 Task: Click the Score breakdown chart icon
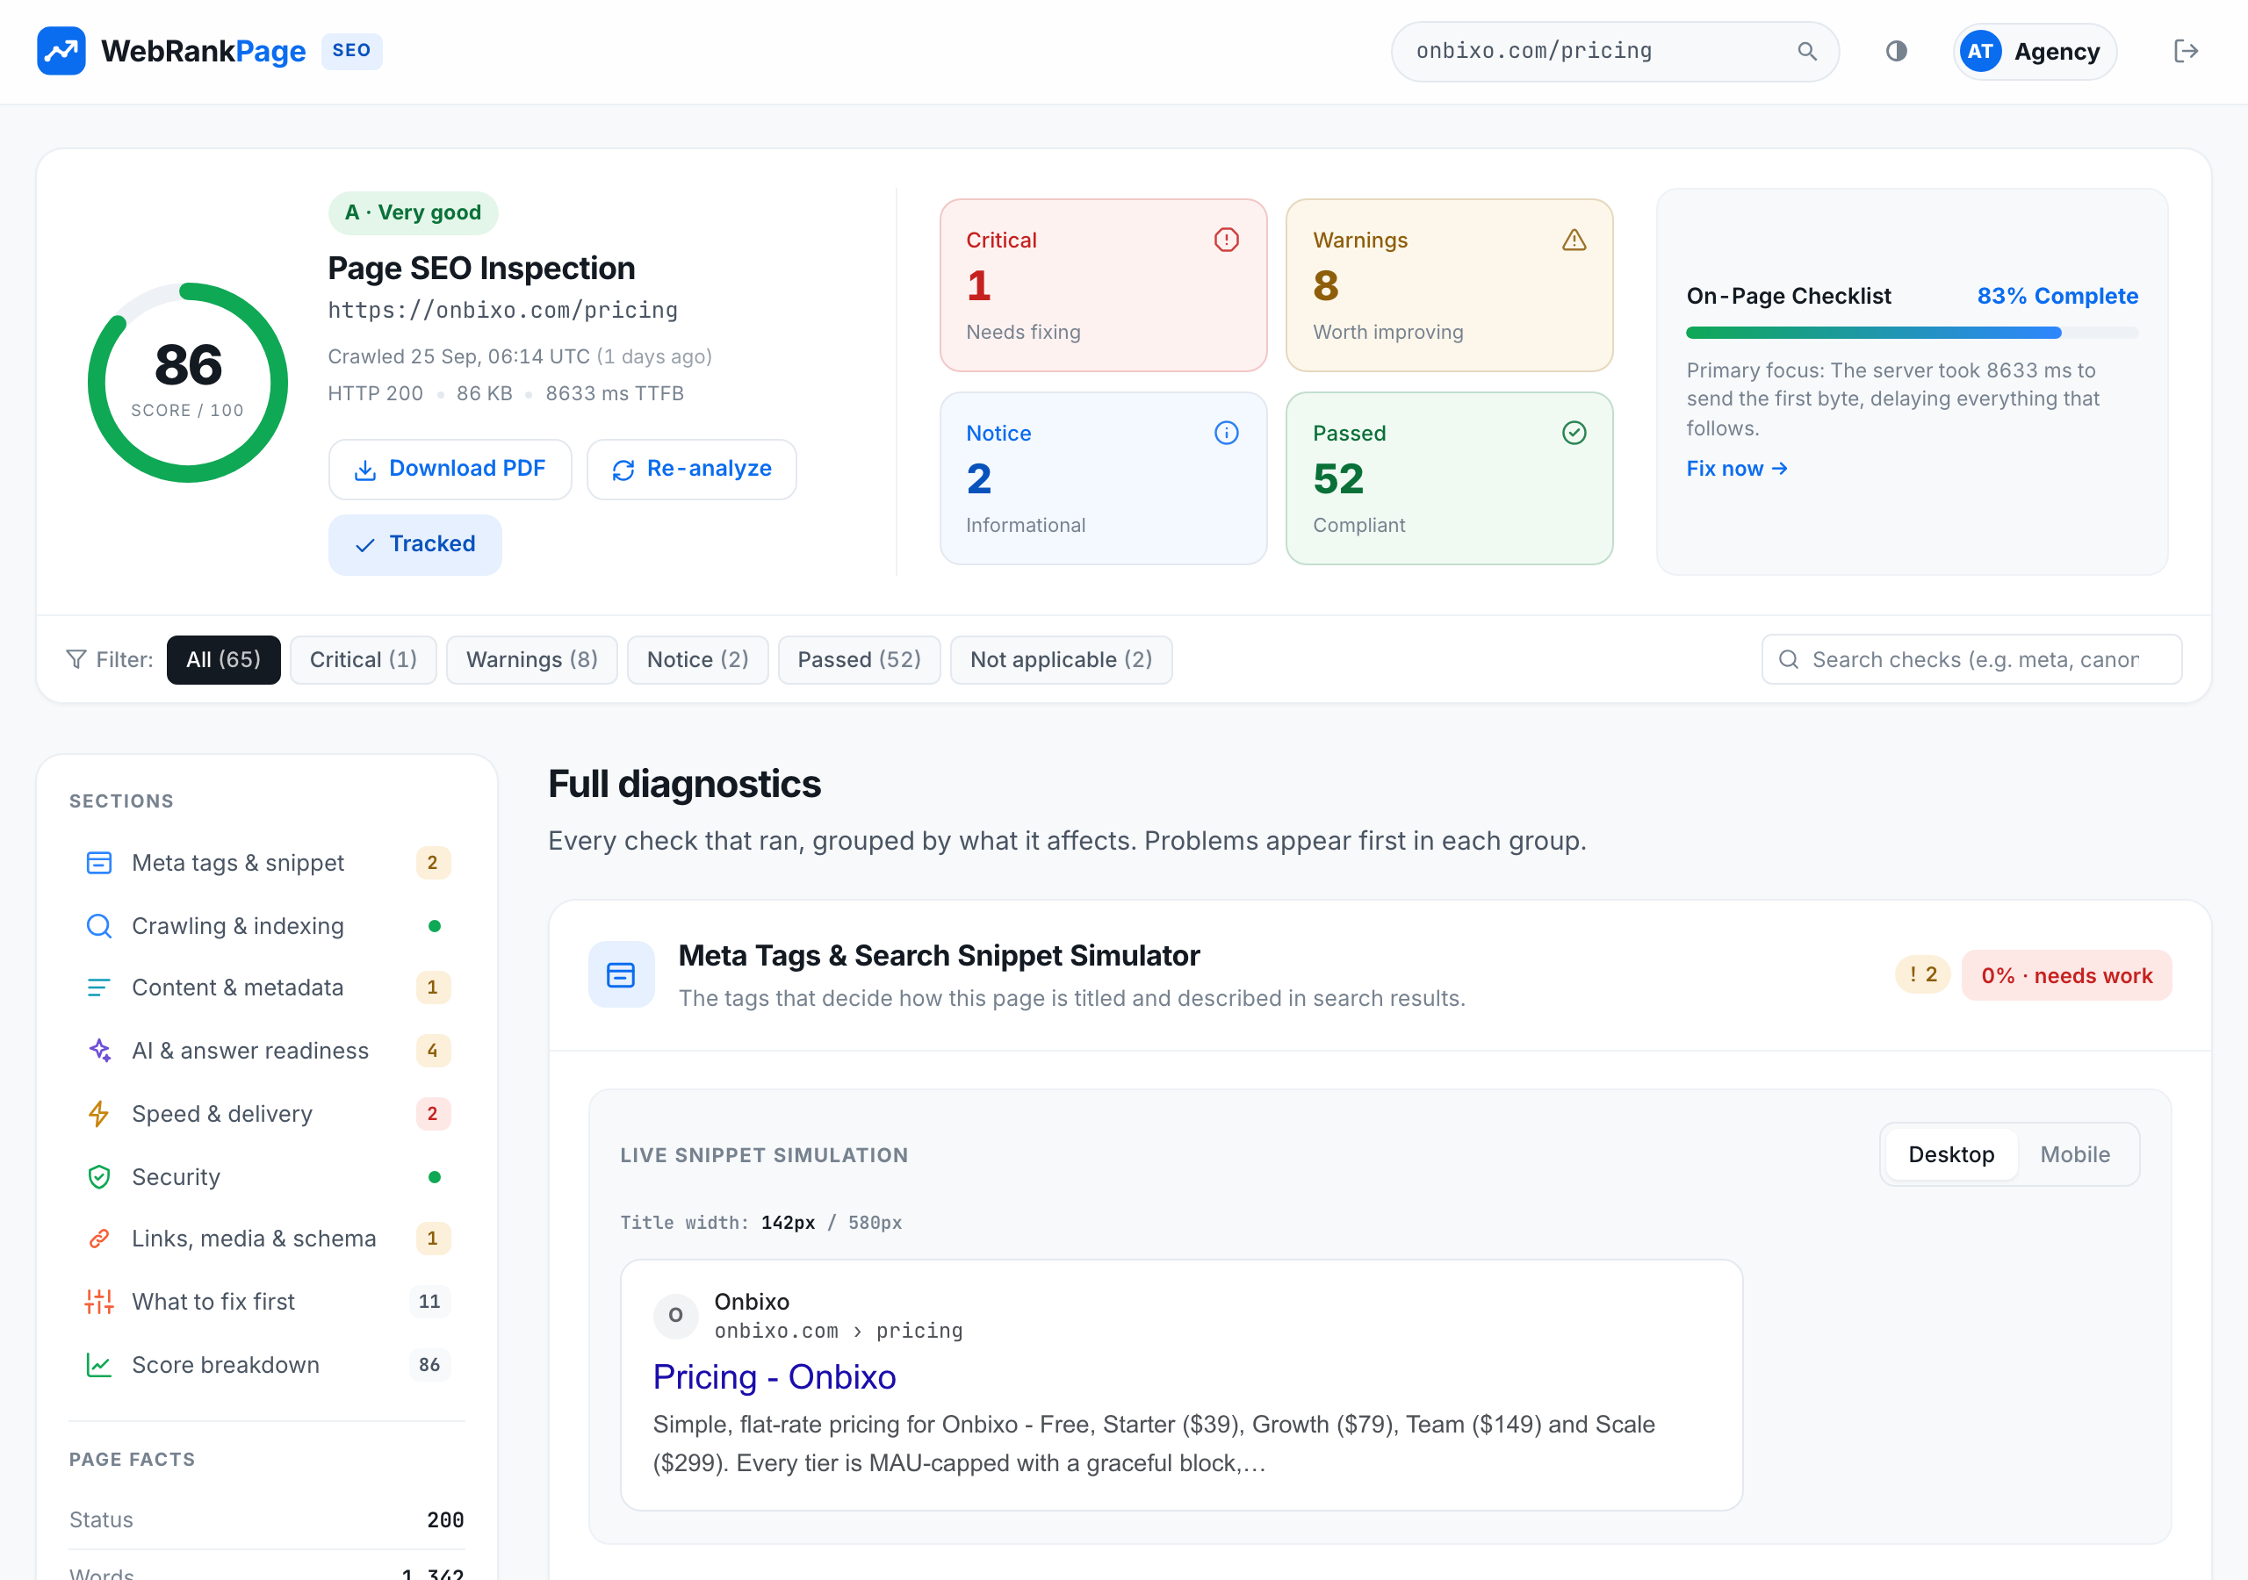(99, 1365)
